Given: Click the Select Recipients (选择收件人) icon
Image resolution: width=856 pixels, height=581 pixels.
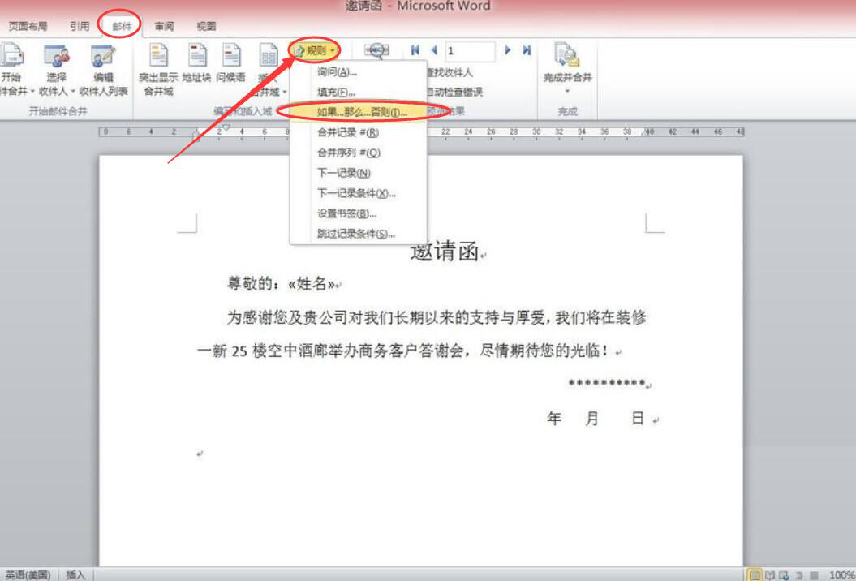Looking at the screenshot, I should click(x=57, y=56).
